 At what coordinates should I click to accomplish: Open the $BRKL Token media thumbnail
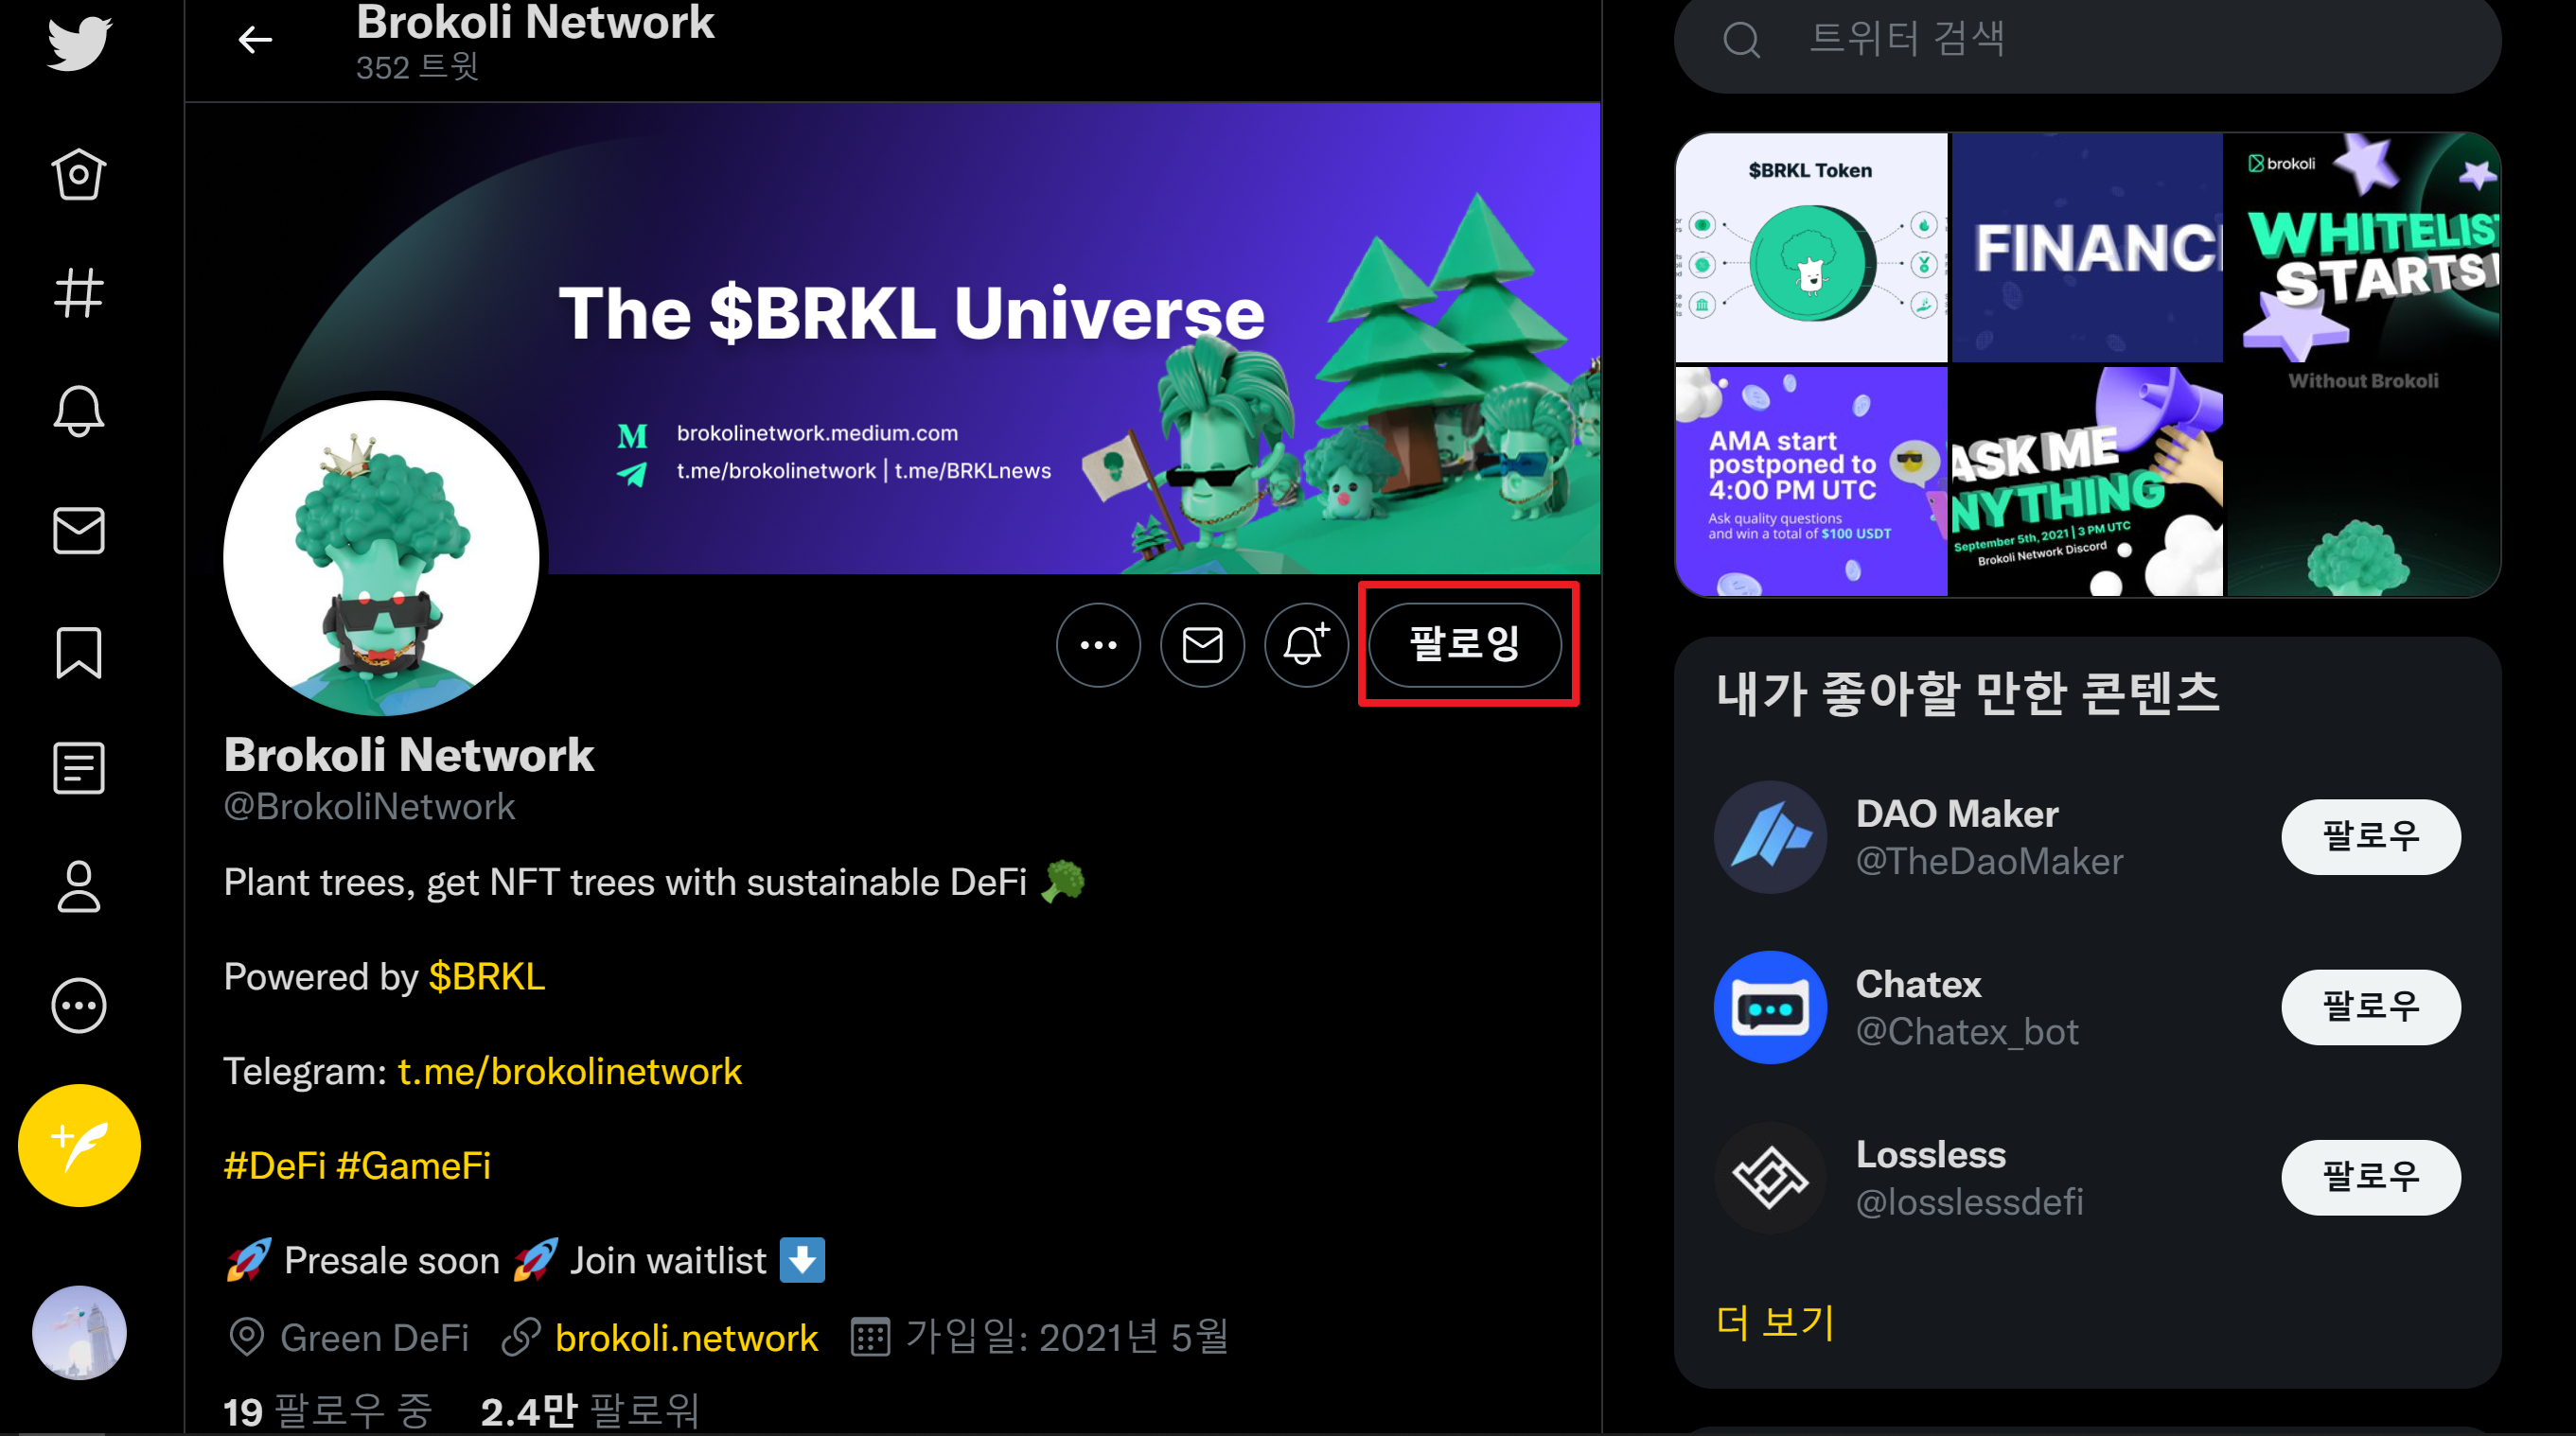(x=1811, y=248)
